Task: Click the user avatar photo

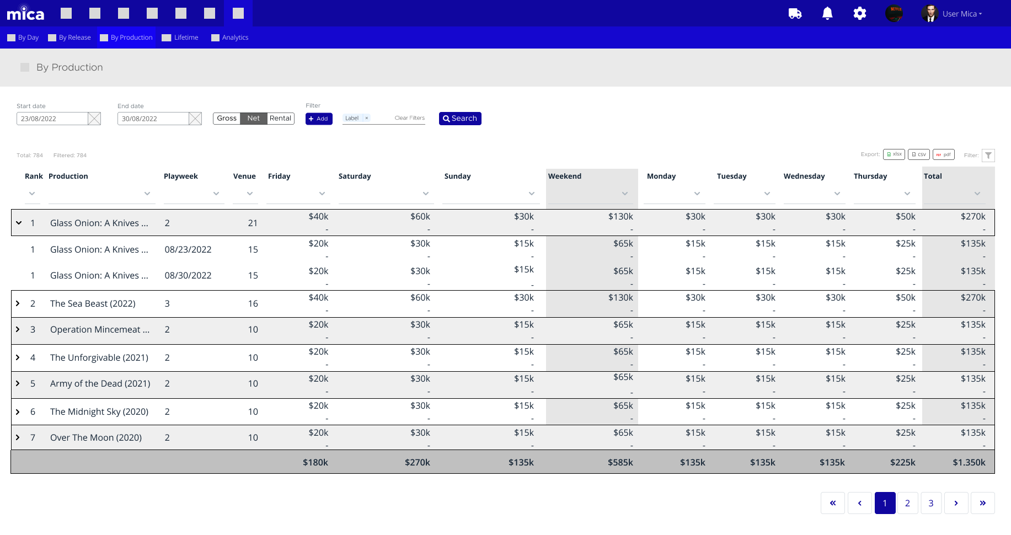Action: click(x=930, y=13)
